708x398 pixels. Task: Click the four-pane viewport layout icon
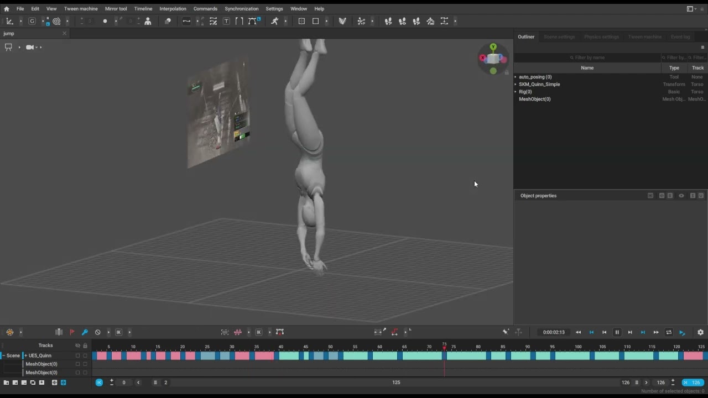[x=301, y=21]
